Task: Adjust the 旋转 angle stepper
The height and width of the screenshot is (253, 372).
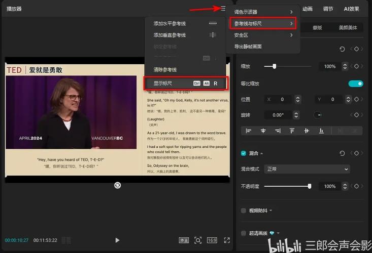Action: click(x=296, y=115)
